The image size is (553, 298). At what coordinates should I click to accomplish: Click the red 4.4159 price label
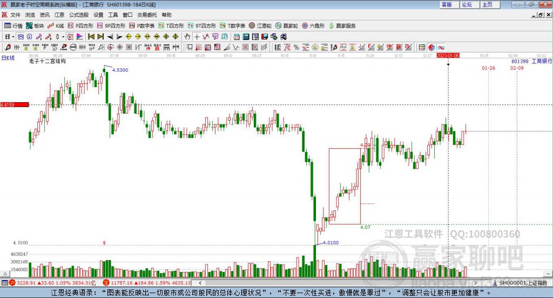pos(15,104)
